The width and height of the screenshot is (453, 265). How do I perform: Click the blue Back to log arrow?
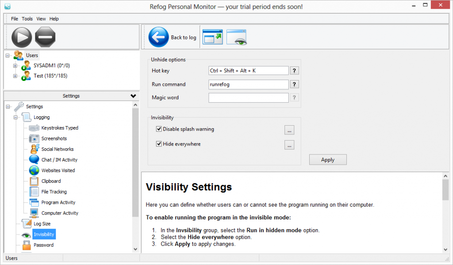pos(158,37)
